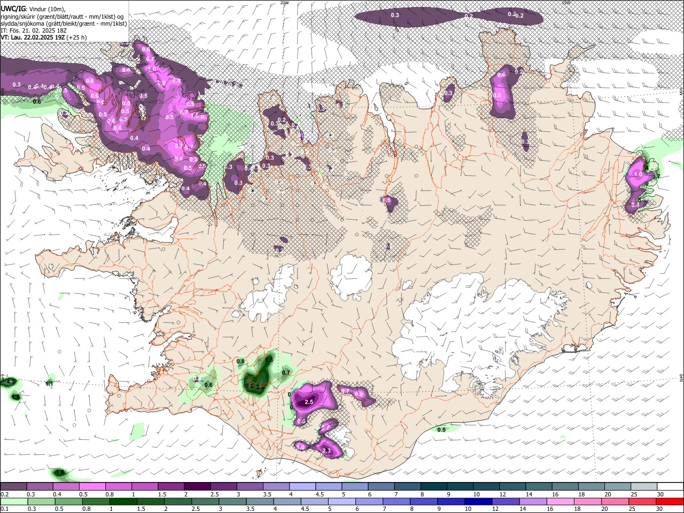Click the upper snow legend swatch labeled 9

(x=460, y=487)
